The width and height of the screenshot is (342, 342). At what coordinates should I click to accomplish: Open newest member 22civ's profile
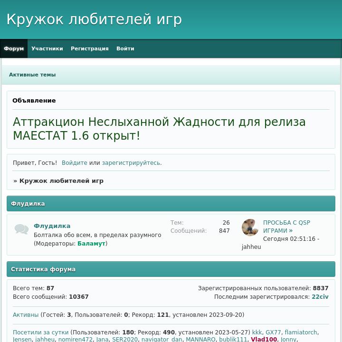click(x=320, y=296)
